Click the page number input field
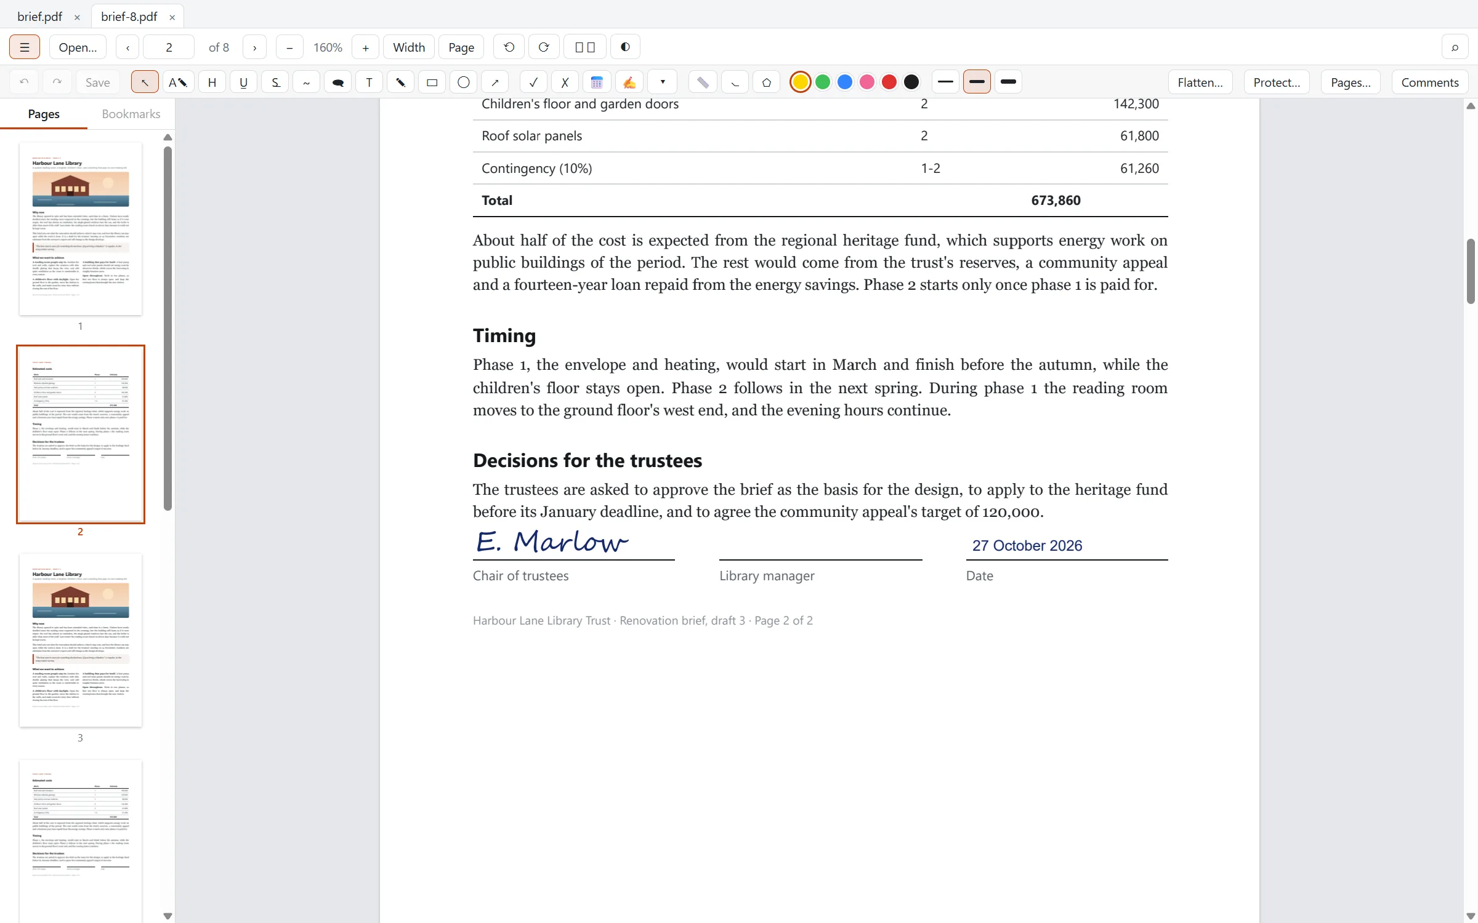Viewport: 1478px width, 923px height. [169, 47]
